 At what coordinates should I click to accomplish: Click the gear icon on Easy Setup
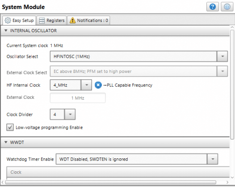8,21
